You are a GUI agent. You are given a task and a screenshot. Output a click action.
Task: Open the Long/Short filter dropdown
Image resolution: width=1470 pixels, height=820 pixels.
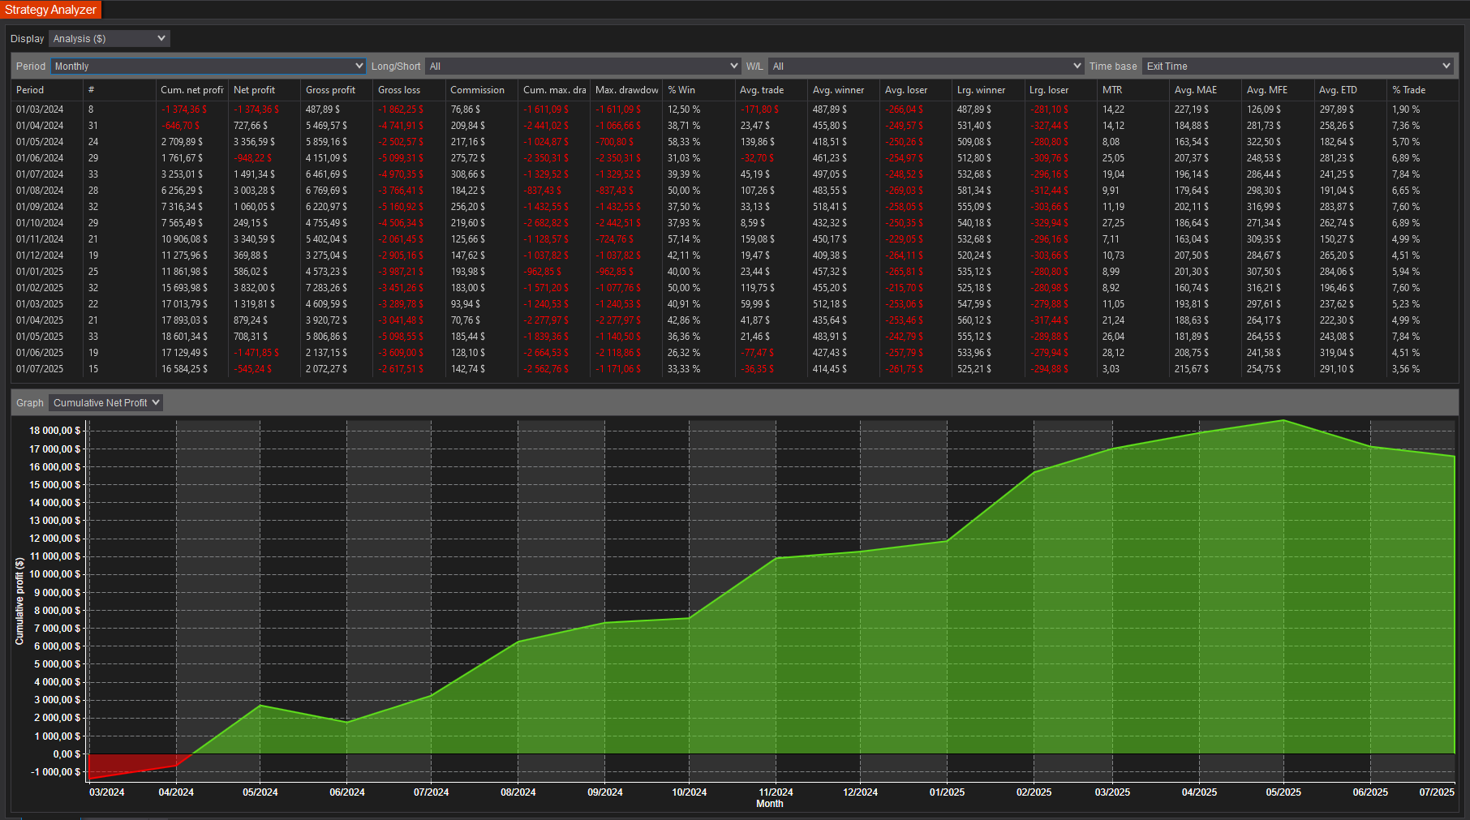tap(582, 67)
